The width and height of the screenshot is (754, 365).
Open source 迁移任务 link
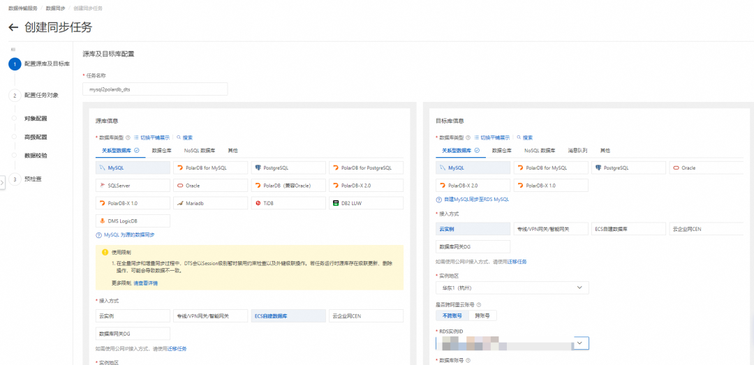click(177, 349)
